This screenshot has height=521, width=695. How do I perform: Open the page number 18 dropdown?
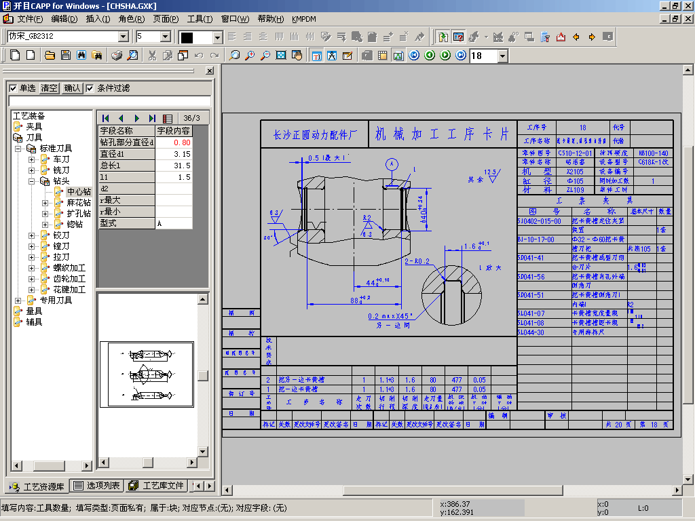click(502, 56)
